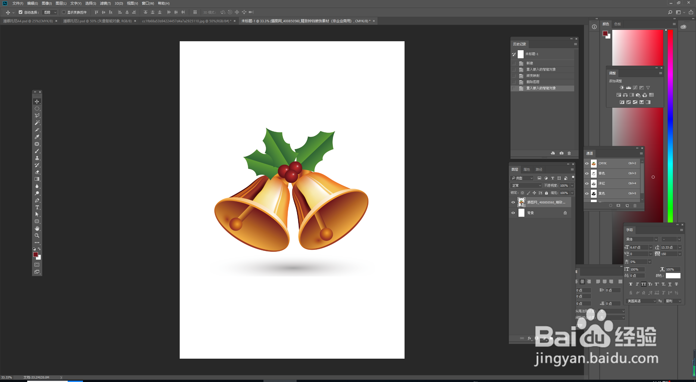
Task: Enable Show Transform Controls checkbox
Action: pyautogui.click(x=64, y=12)
